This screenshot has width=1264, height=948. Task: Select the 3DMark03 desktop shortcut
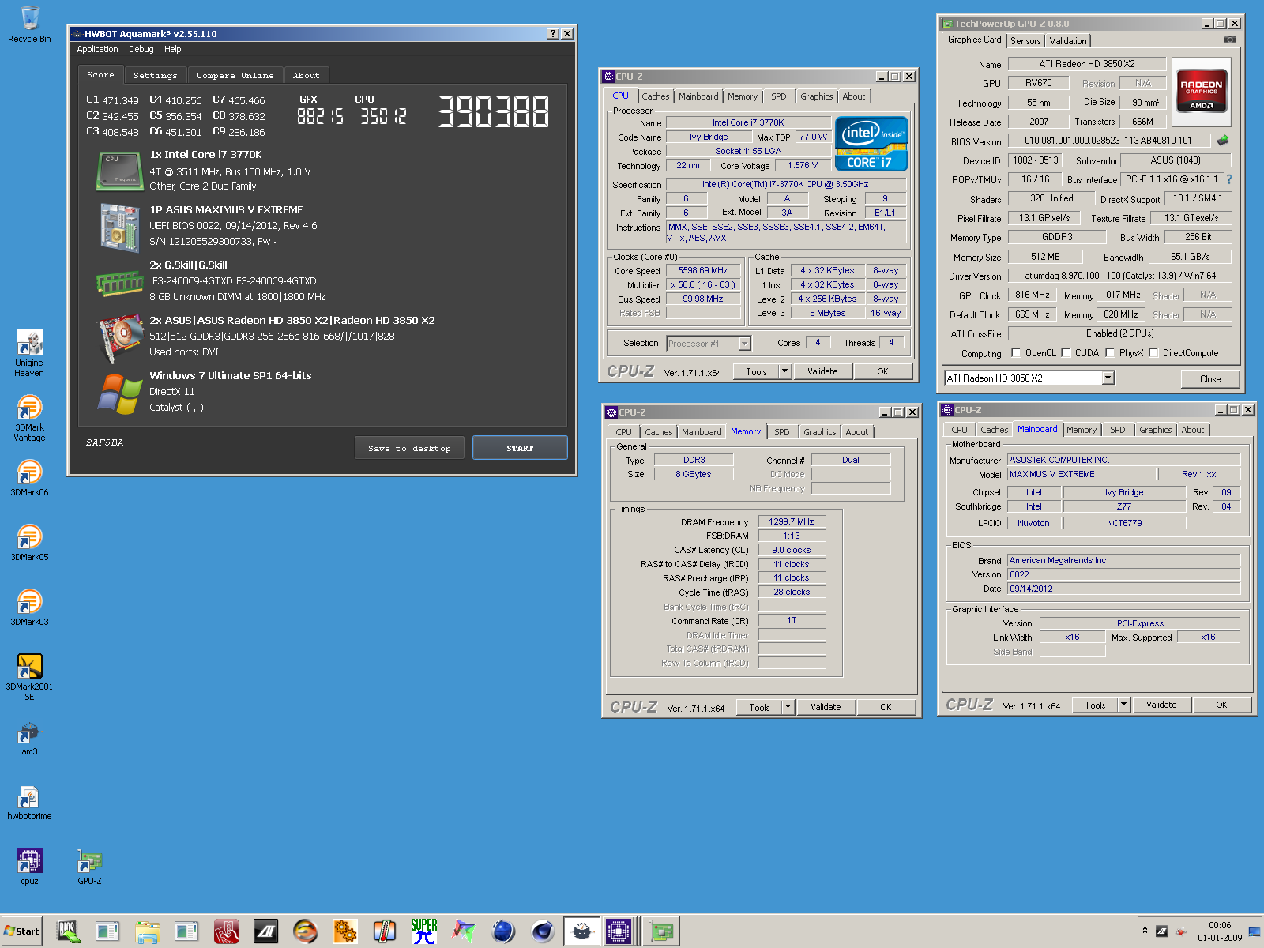click(x=29, y=608)
